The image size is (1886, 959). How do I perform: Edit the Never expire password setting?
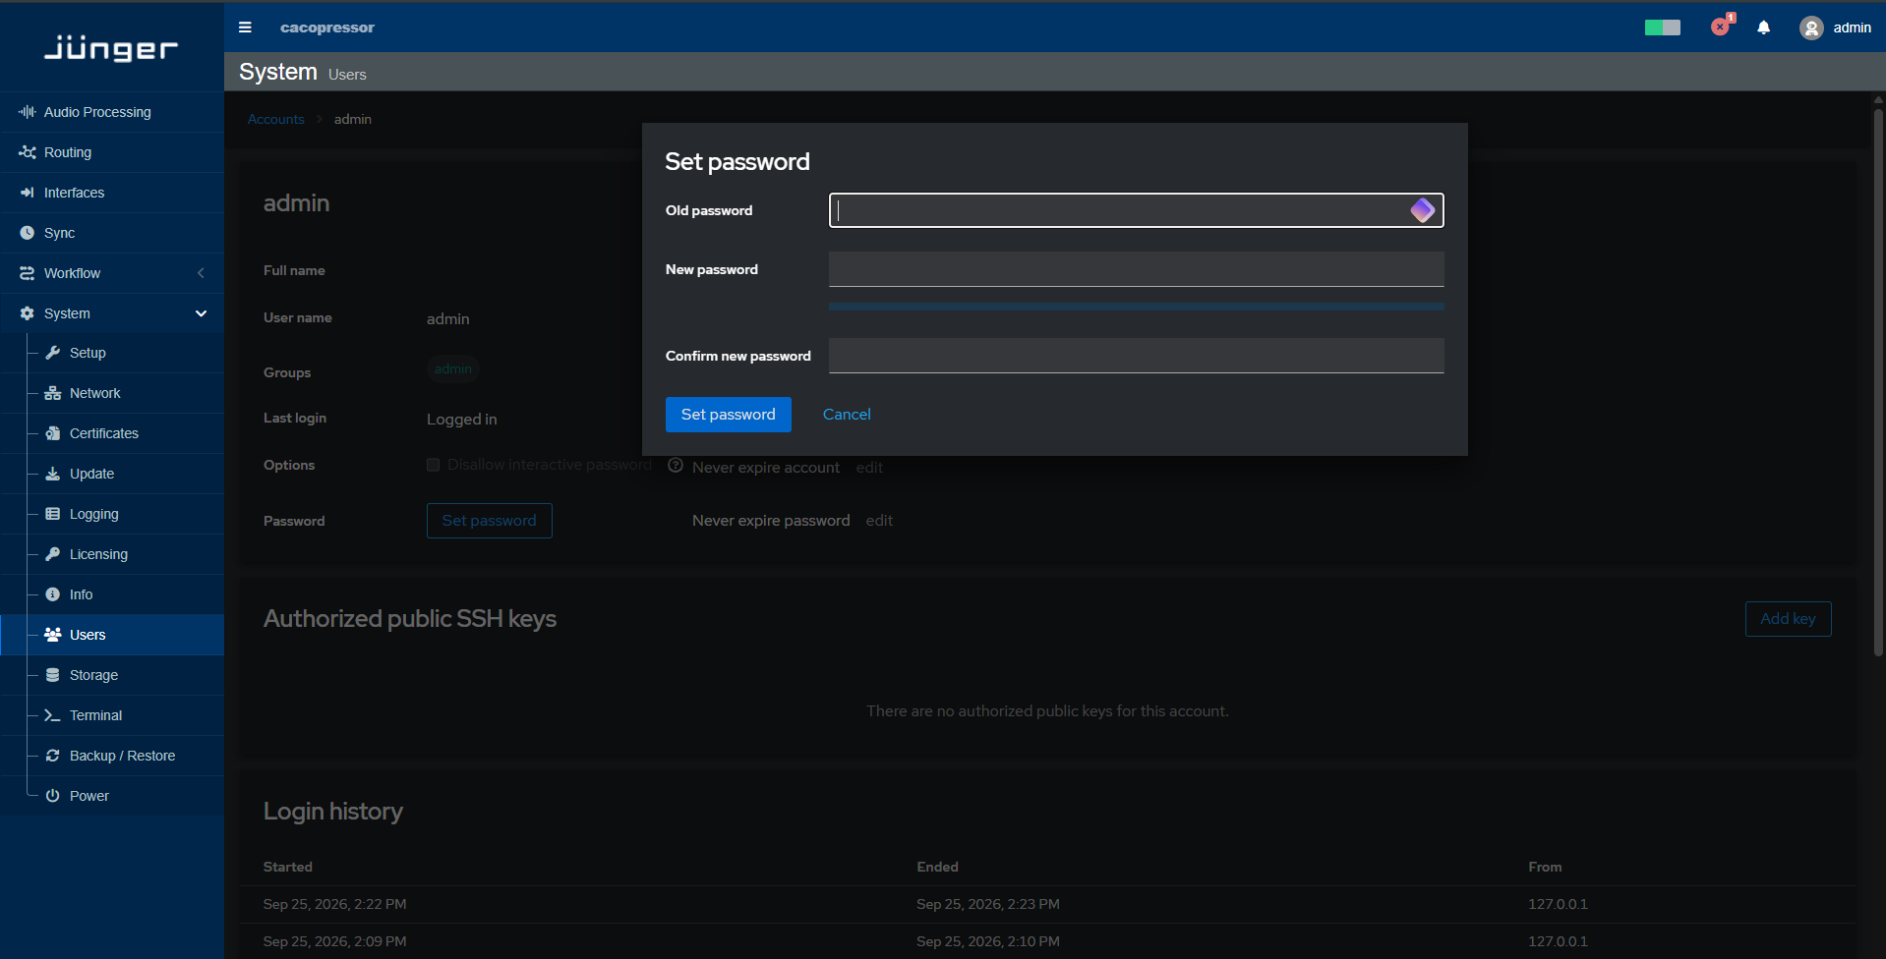[879, 521]
